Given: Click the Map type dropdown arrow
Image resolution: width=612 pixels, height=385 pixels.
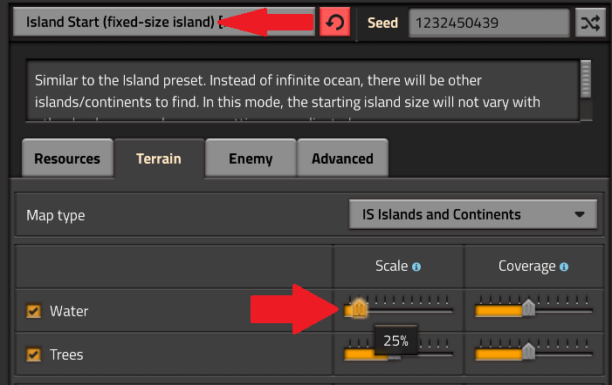Looking at the screenshot, I should pyautogui.click(x=580, y=214).
